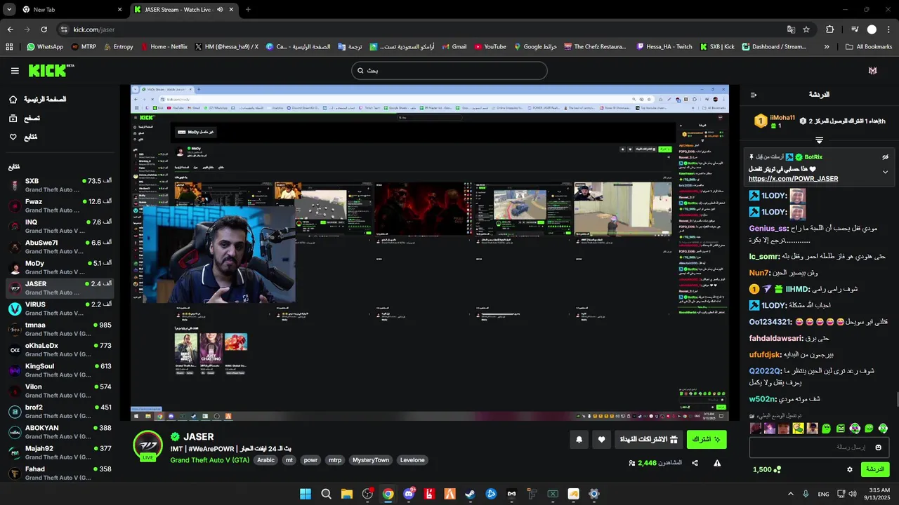Send message with green chat button
The image size is (899, 505).
click(875, 469)
